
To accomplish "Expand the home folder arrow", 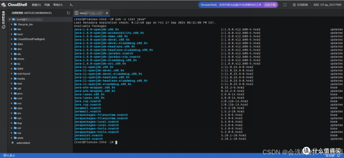I will (x=12, y=59).
